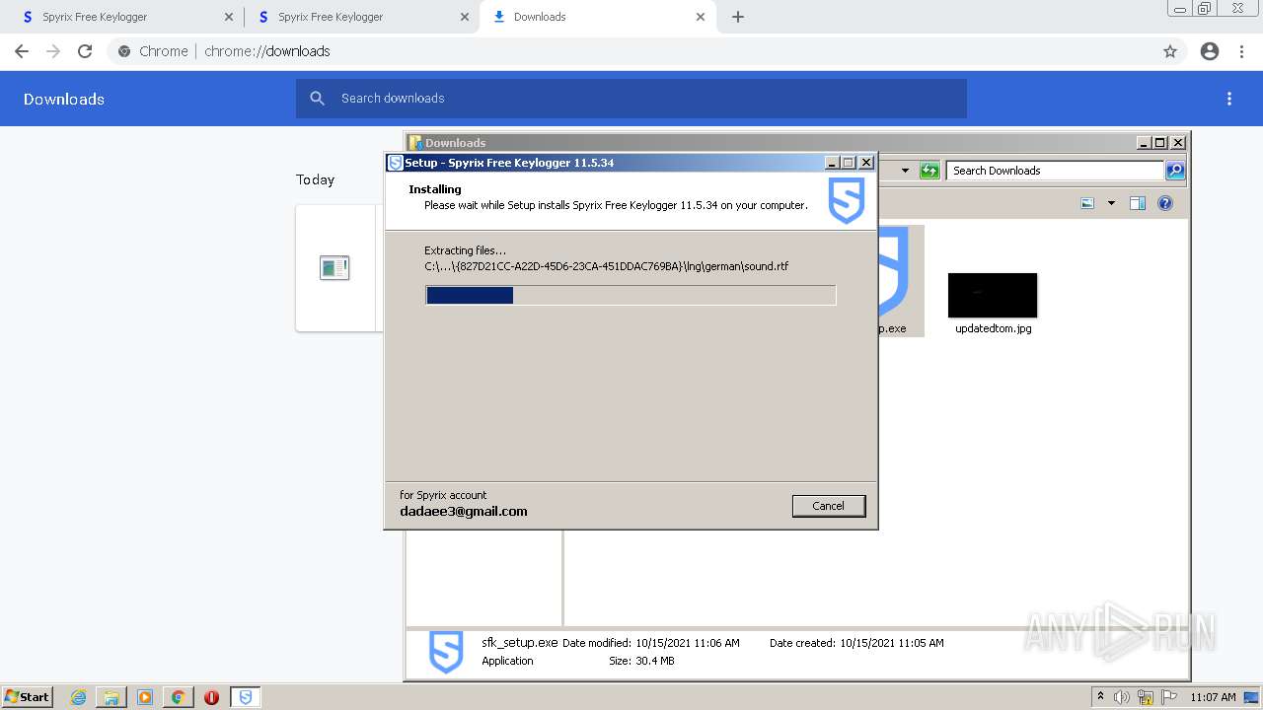Close the Downloads browser tab
This screenshot has height=710, width=1263.
pyautogui.click(x=701, y=17)
